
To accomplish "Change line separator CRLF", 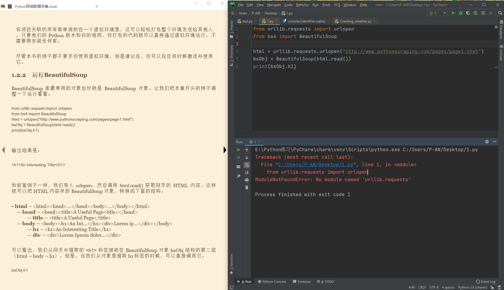I will [x=422, y=287].
